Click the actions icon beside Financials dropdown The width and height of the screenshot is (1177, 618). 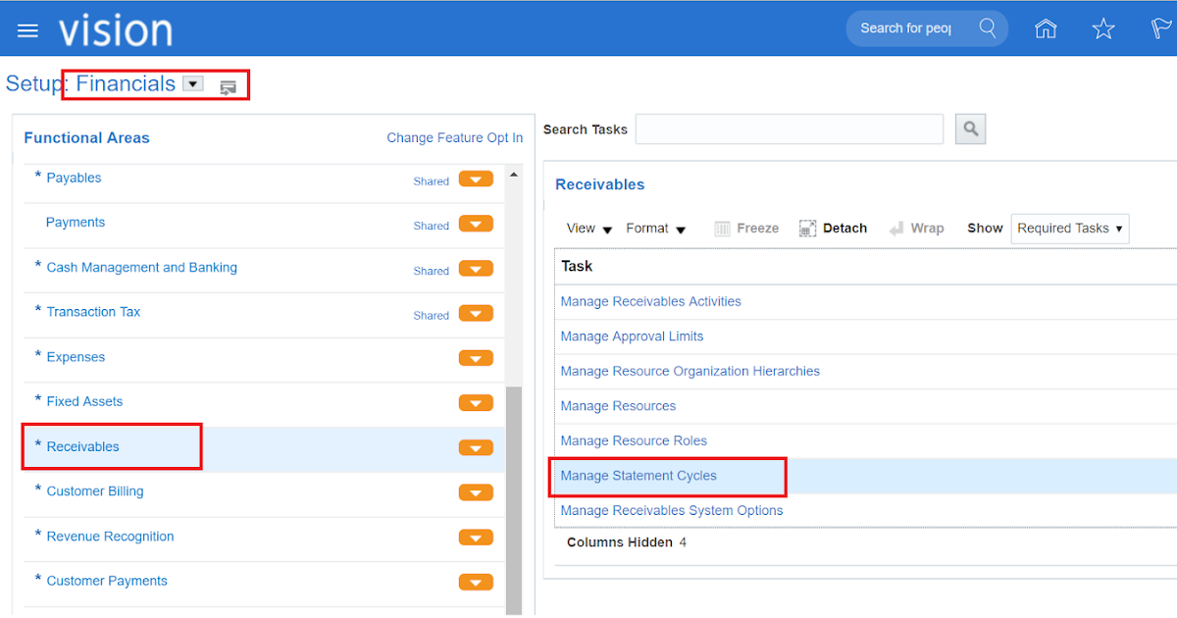229,87
